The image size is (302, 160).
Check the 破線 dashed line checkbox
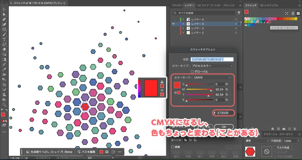tap(173, 147)
